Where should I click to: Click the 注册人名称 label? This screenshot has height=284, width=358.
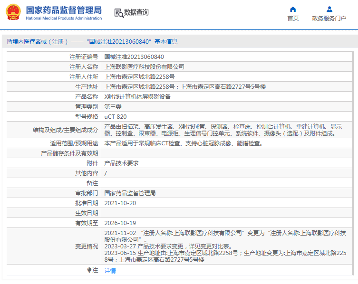84,67
